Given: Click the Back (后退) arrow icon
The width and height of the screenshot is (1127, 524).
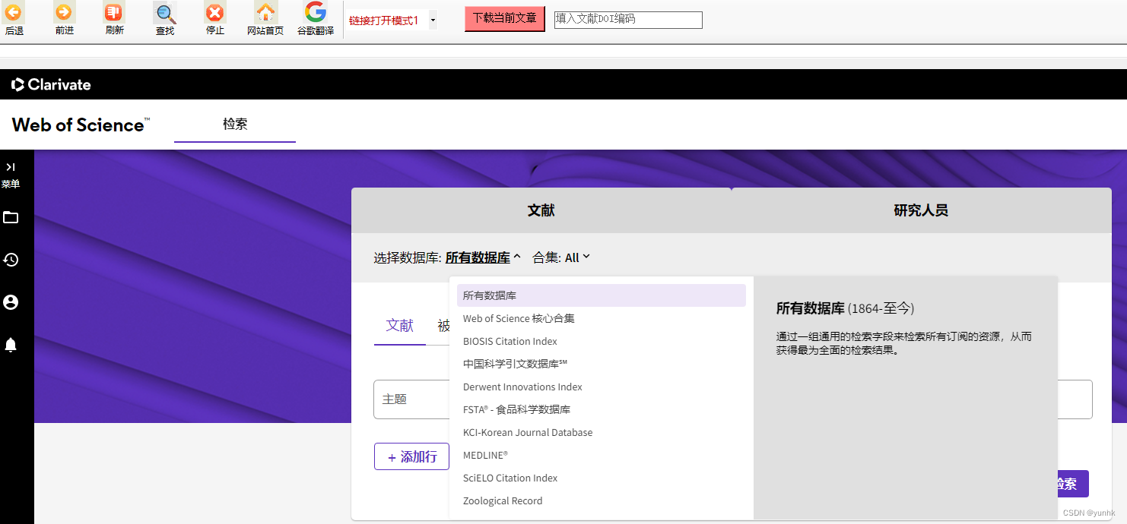Looking at the screenshot, I should tap(14, 12).
